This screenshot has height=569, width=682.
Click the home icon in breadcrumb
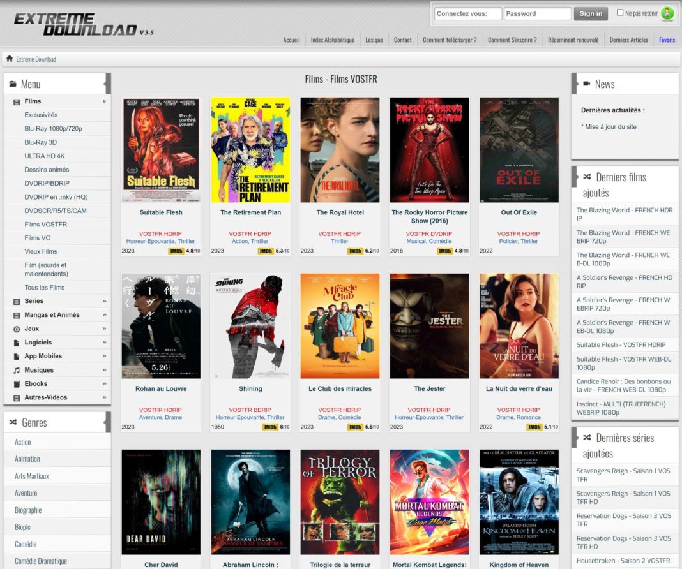click(x=9, y=59)
